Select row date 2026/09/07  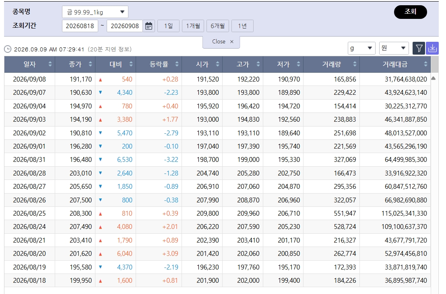29,92
